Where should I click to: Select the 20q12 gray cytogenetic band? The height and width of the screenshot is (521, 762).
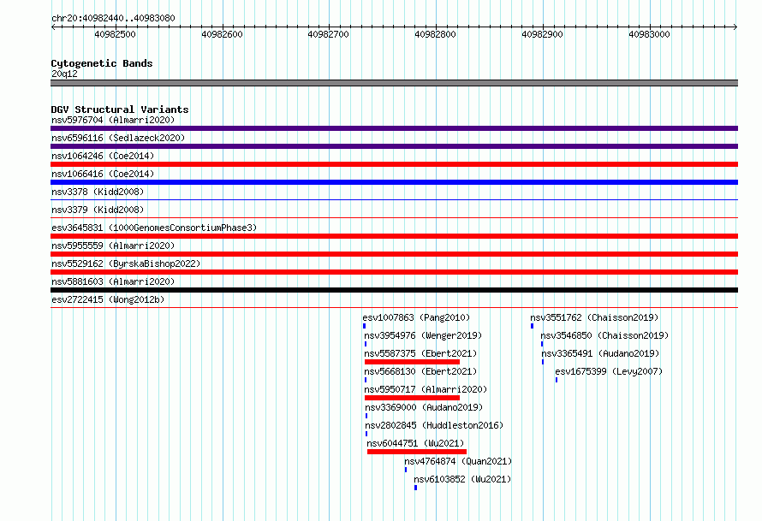point(394,83)
